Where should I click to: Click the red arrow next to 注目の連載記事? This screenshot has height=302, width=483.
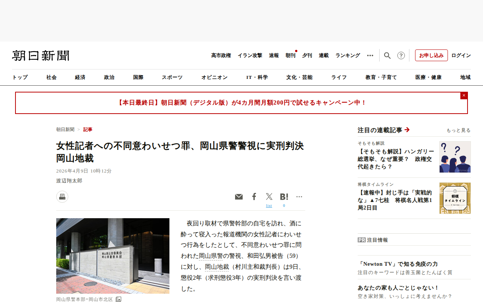point(407,130)
